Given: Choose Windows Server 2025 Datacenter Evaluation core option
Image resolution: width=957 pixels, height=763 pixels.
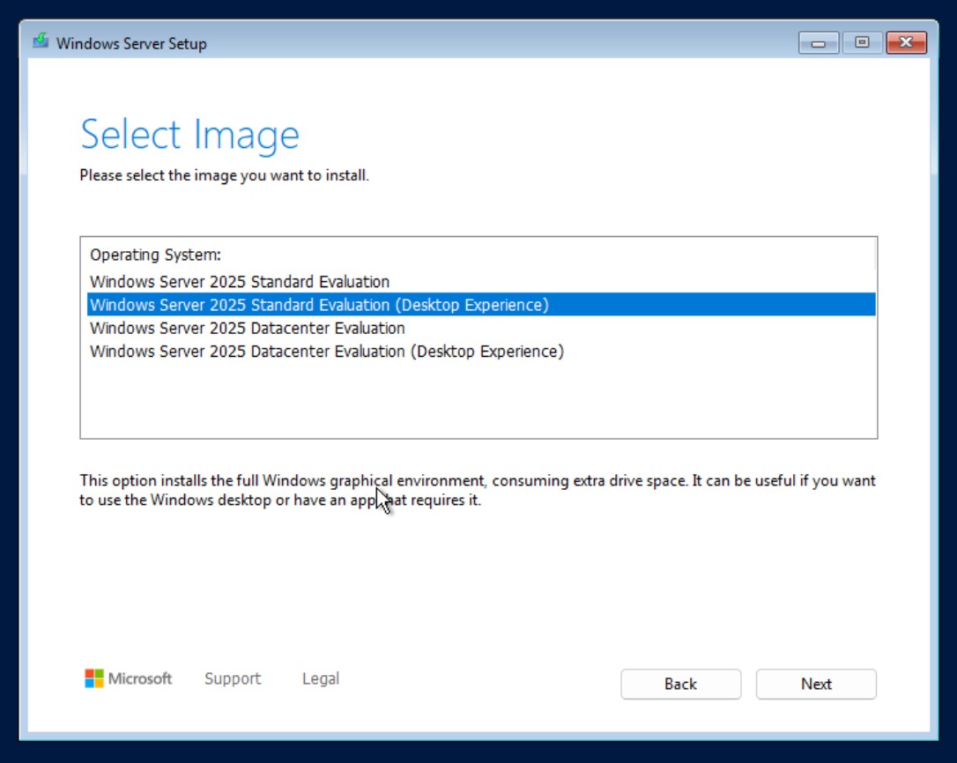Looking at the screenshot, I should click(248, 328).
